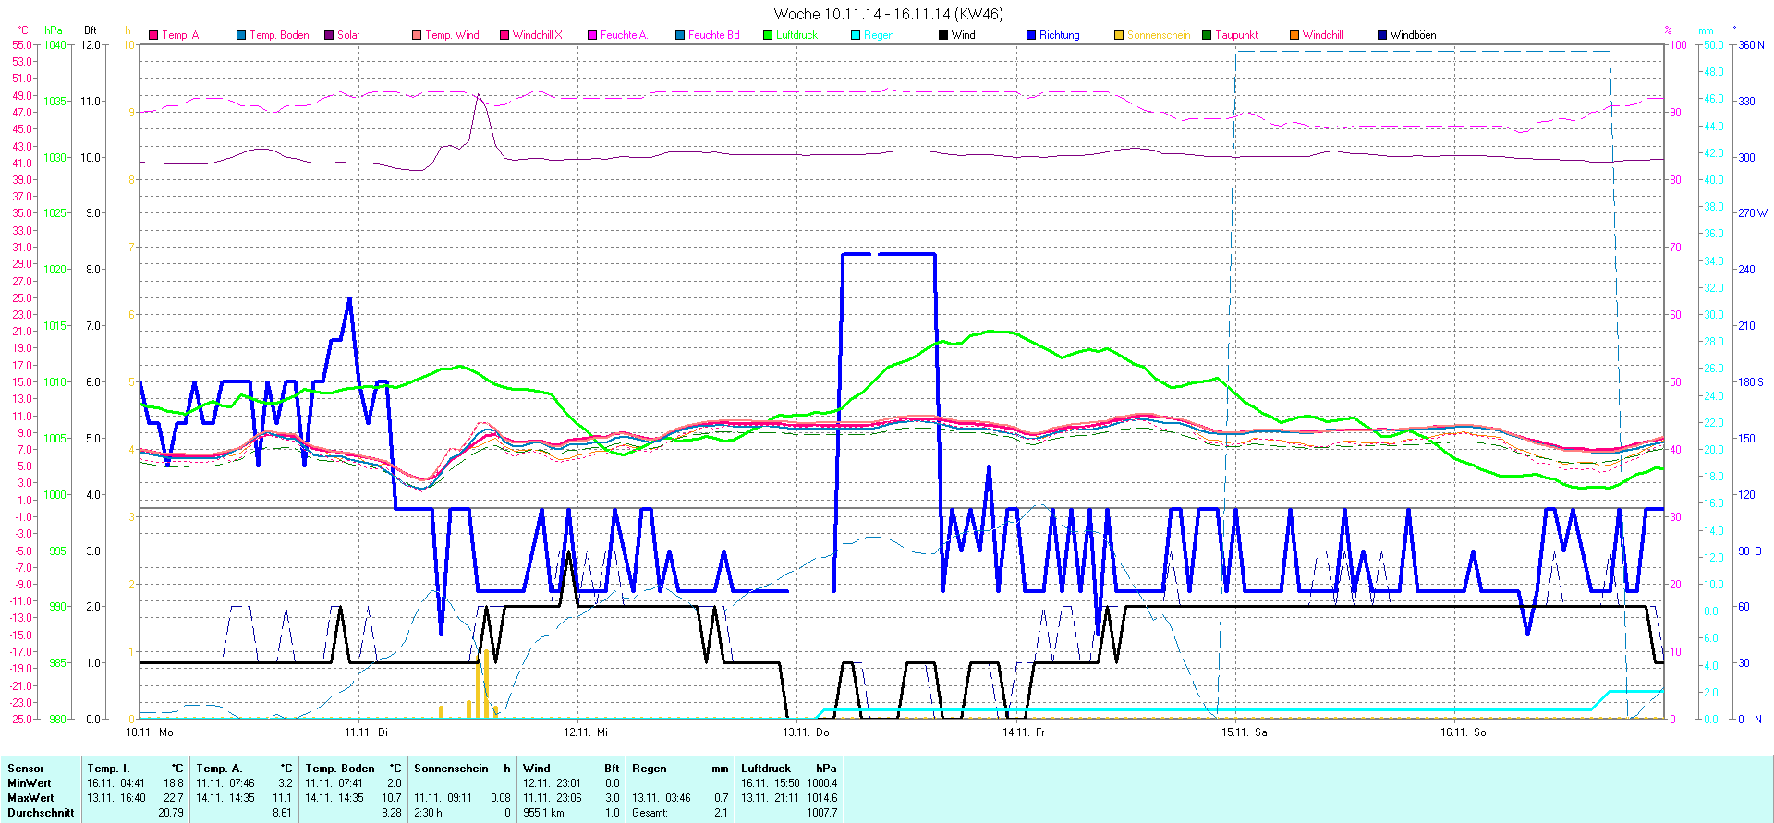Click the 11.11. Di date axis label
This screenshot has width=1774, height=823.
366,732
